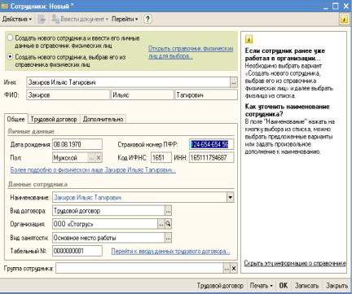Click magnifier icon next to Организация
Screen dimensions: 352x294
pos(168,224)
